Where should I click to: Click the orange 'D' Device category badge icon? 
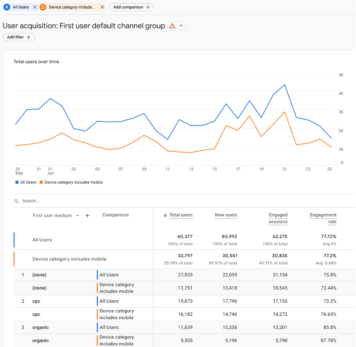[x=43, y=7]
